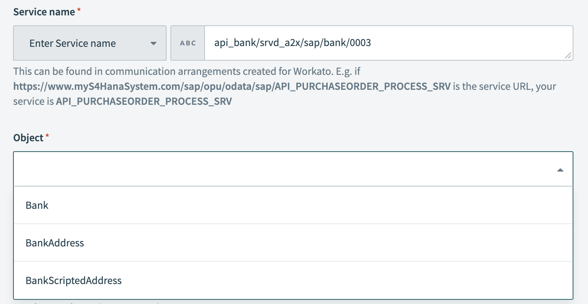Viewport: 588px width, 304px height.
Task: Choose BankAddress from the dropdown options
Action: [x=55, y=243]
